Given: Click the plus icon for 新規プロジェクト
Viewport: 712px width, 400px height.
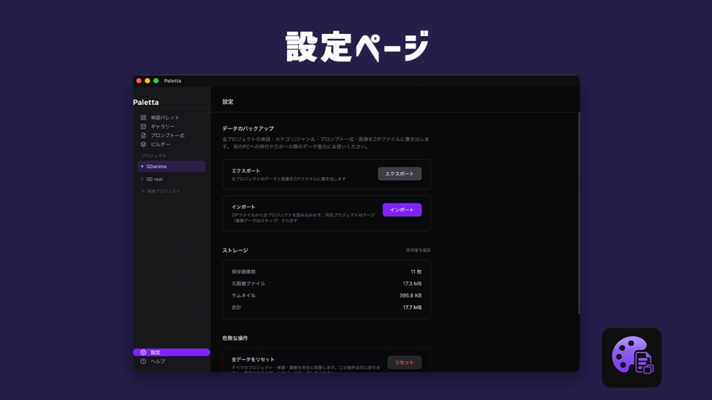Looking at the screenshot, I should (143, 192).
